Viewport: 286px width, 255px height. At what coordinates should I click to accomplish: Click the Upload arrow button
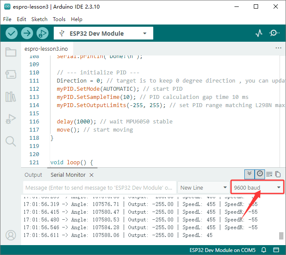pyautogui.click(x=27, y=33)
